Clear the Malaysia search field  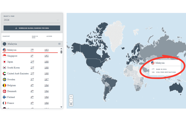coord(59,44)
